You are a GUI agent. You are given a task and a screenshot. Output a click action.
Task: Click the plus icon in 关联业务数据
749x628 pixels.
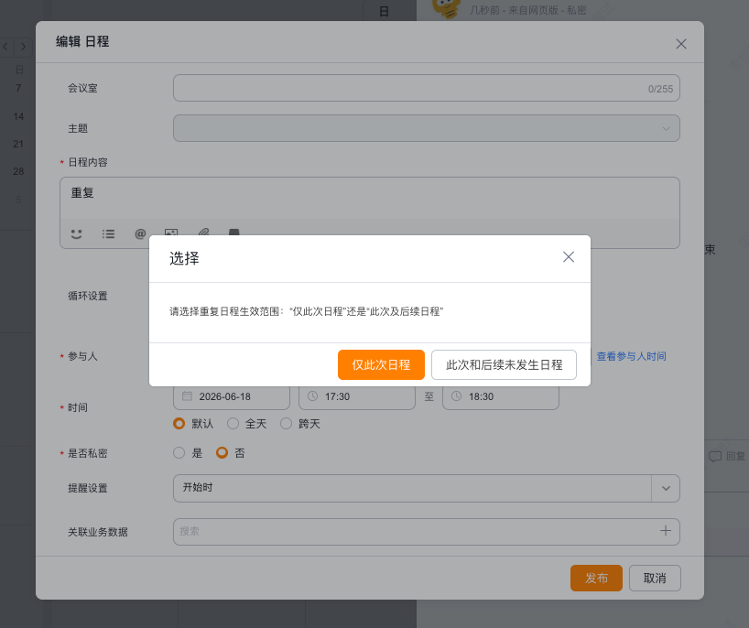(x=666, y=531)
